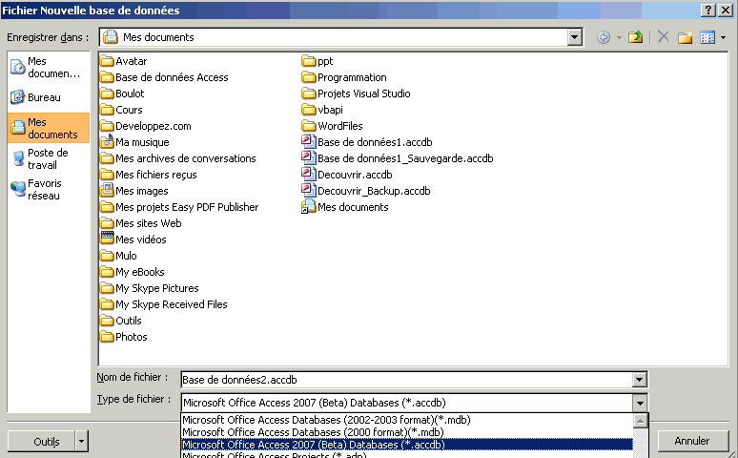This screenshot has height=458, width=738.
Task: Choose 2002-2003 format (*.mdb) option
Action: [x=326, y=420]
